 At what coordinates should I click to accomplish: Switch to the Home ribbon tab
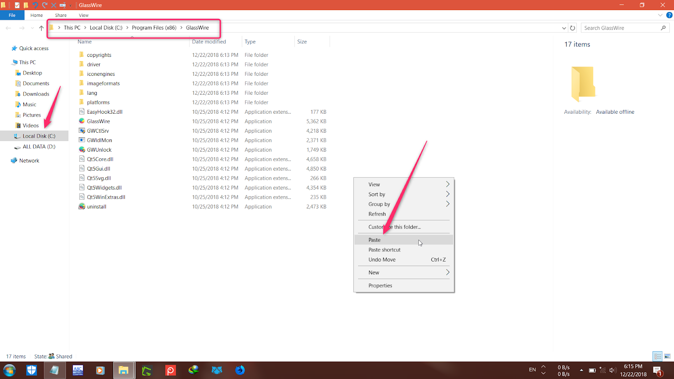click(37, 15)
